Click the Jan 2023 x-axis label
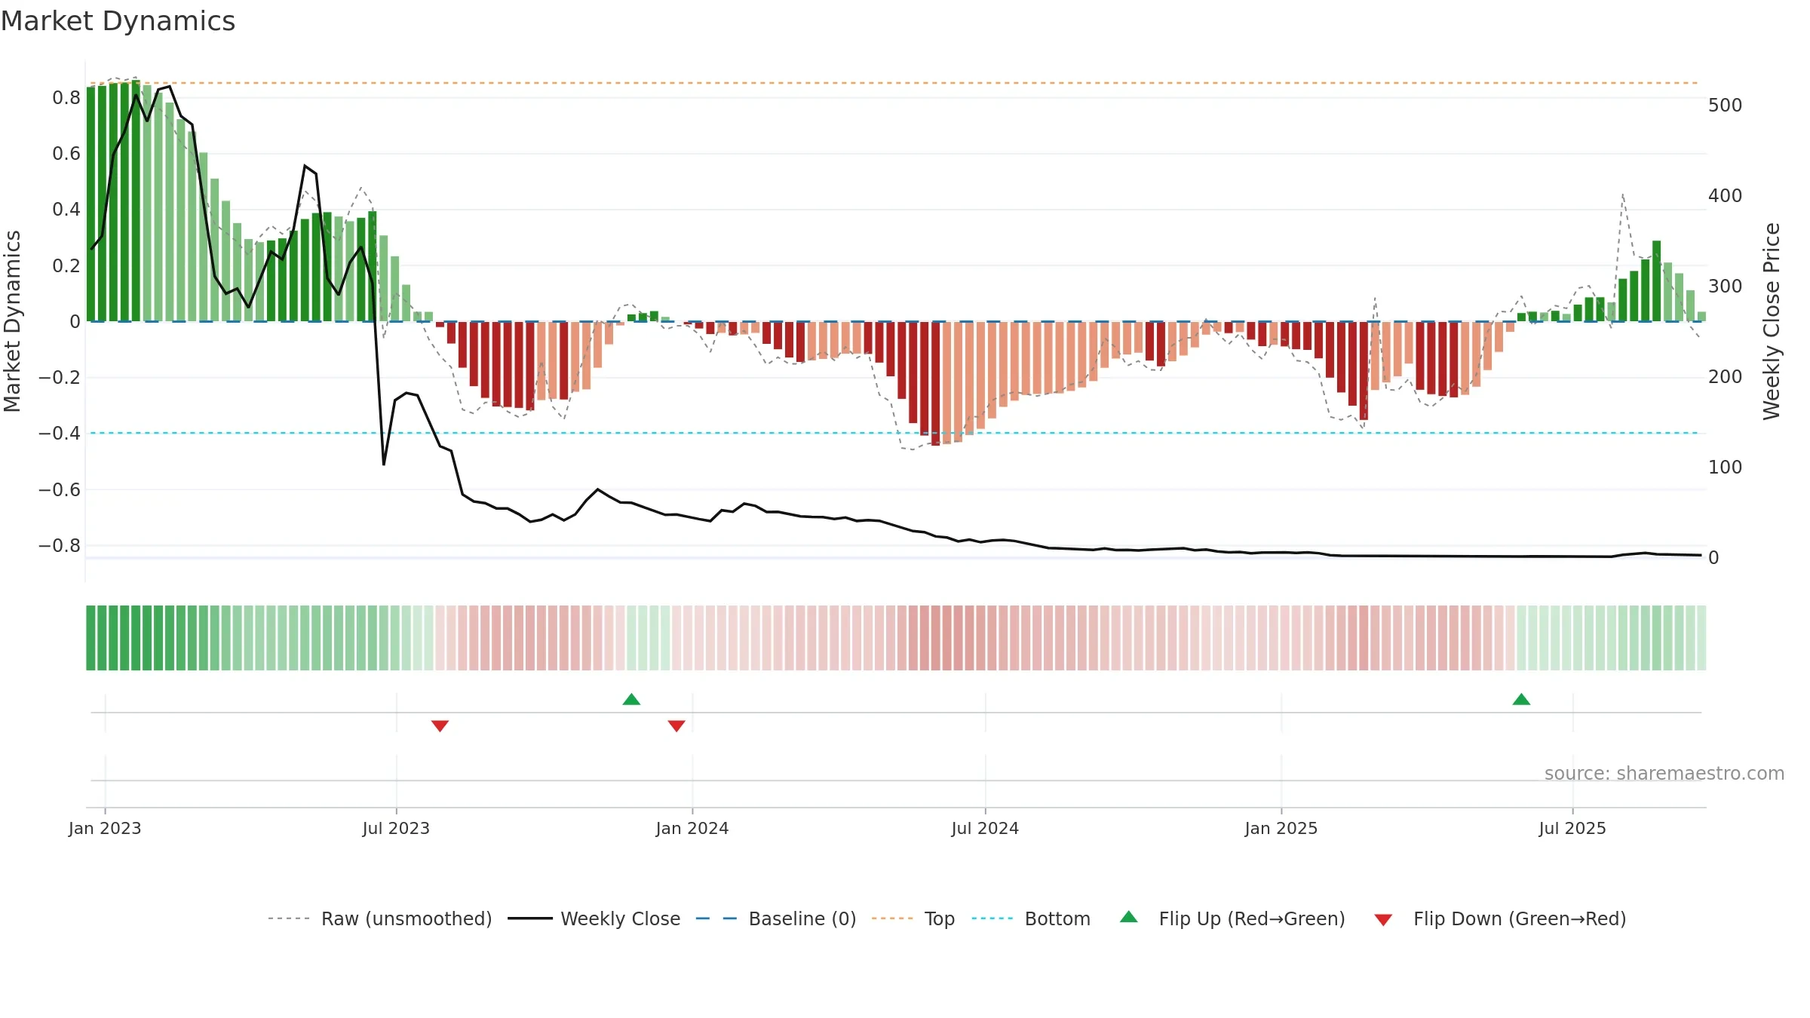Screen dimensions: 1810x1018 [x=105, y=828]
